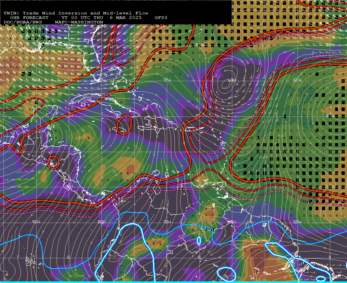The height and width of the screenshot is (283, 347).
Task: Click the "0HR FORECAST" label
Action: pyautogui.click(x=29, y=18)
